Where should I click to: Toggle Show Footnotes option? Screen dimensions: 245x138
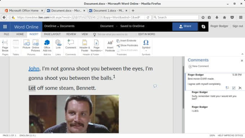coord(127,45)
